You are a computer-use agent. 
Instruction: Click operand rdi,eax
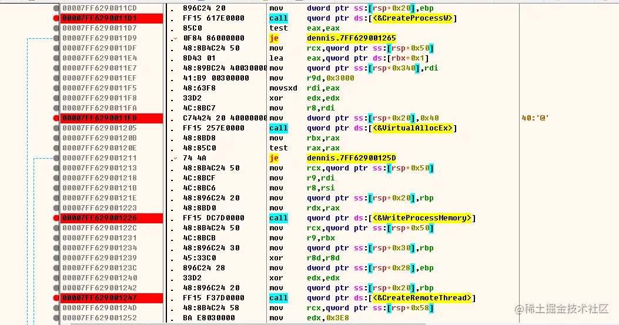coord(323,88)
